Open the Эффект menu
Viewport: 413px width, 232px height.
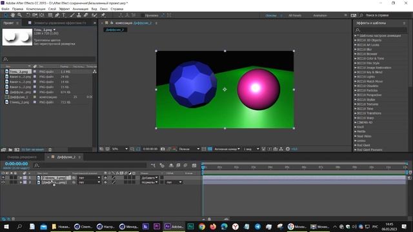click(x=65, y=9)
